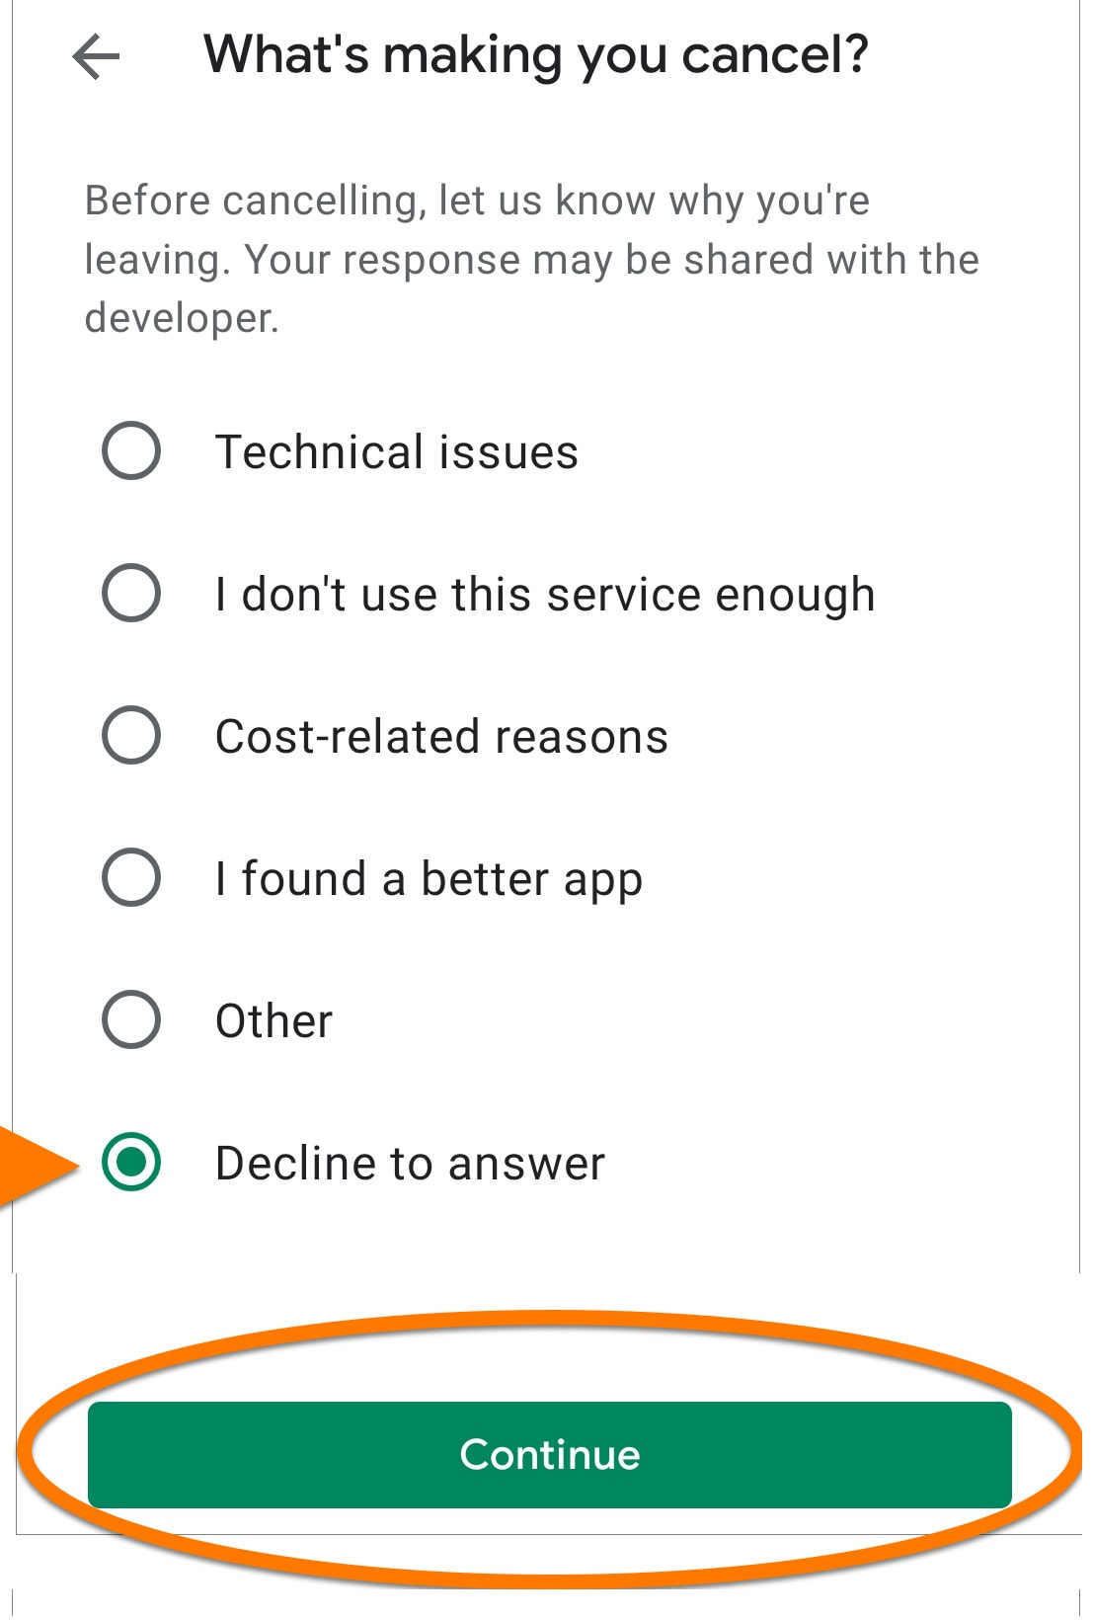The width and height of the screenshot is (1094, 1620).
Task: Tap the Other option label text
Action: coord(273,1020)
